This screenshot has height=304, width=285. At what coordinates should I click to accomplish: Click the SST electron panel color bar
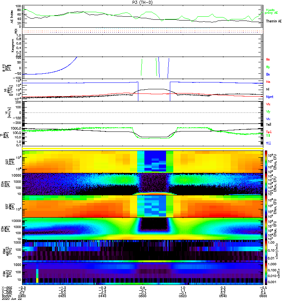[x=266, y=206]
